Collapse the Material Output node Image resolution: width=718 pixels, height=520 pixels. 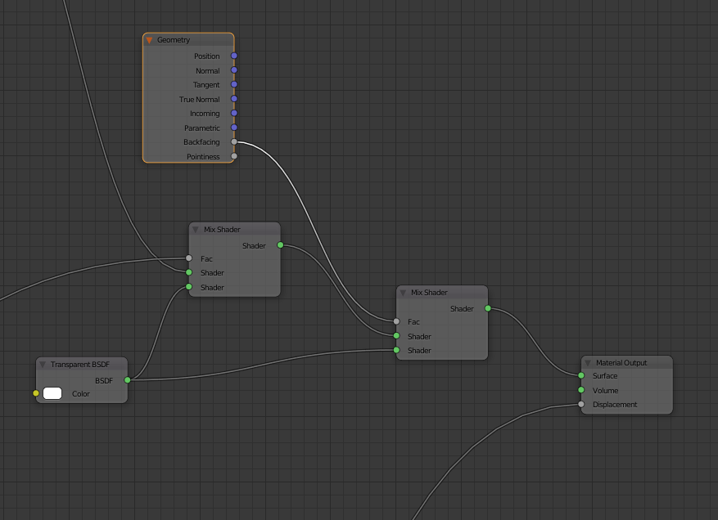point(588,362)
